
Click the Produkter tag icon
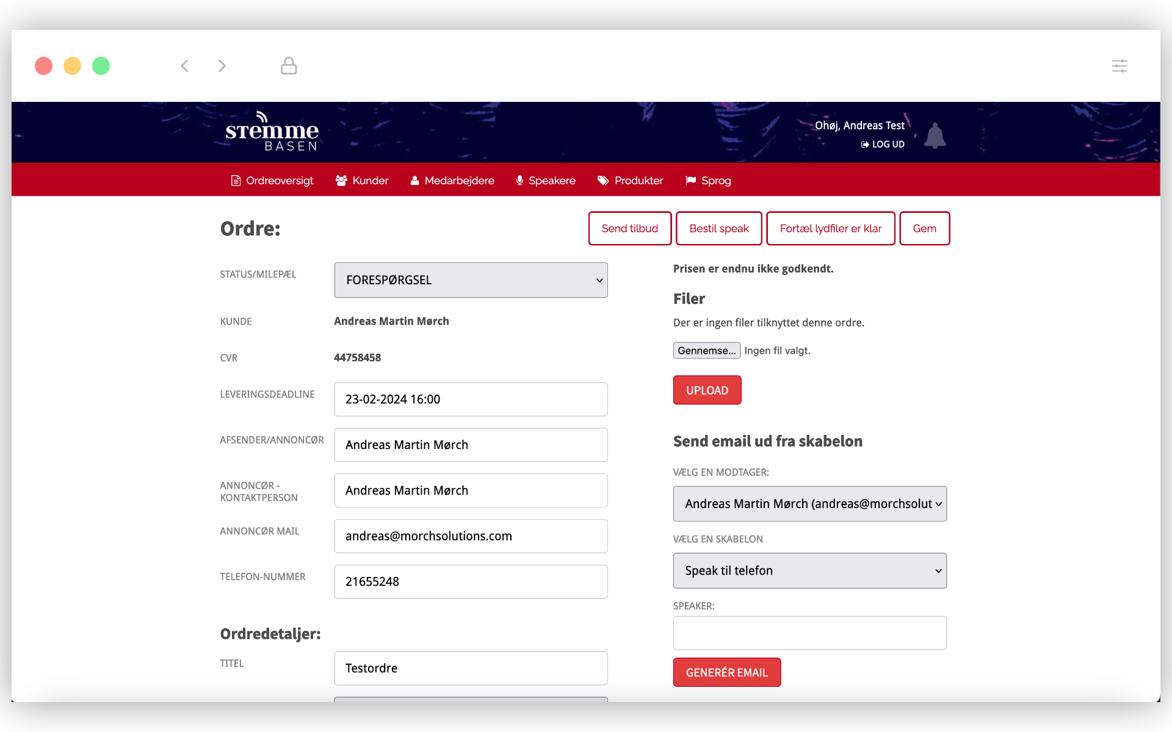tap(602, 181)
